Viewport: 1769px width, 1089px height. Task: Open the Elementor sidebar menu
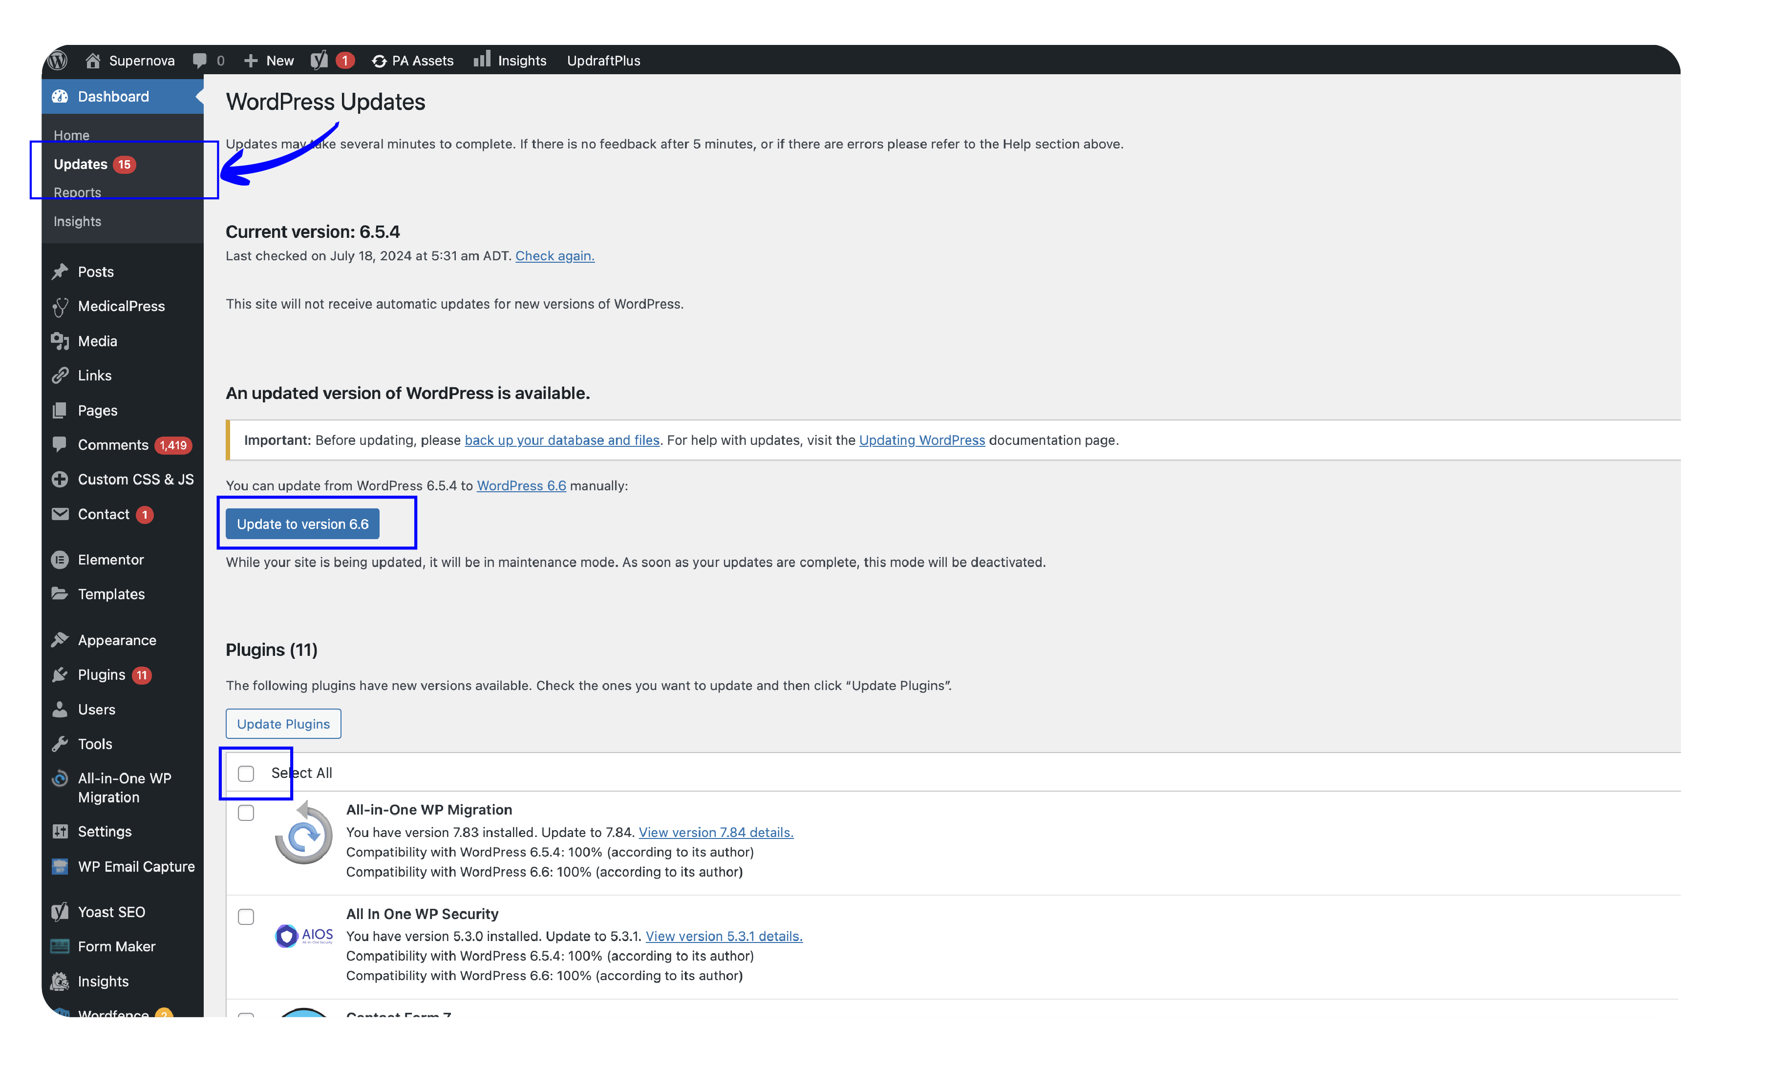tap(110, 560)
